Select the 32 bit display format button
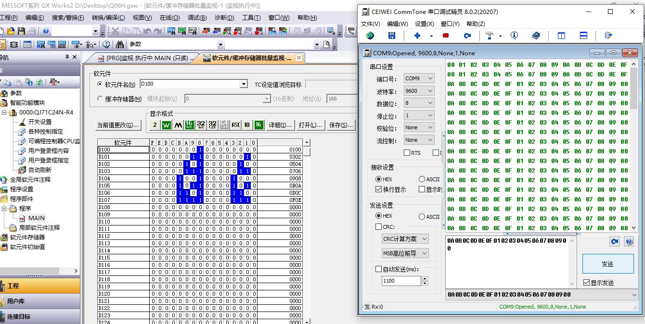 click(201, 125)
